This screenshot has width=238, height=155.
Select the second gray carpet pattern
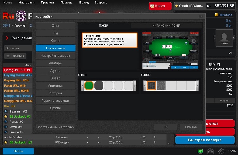click(x=161, y=86)
